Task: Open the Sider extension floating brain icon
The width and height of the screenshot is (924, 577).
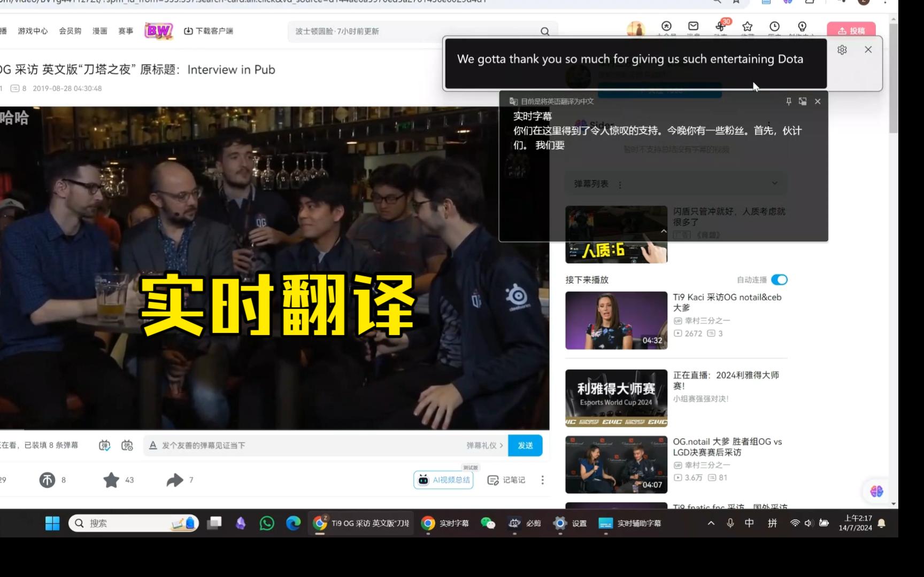Action: 876,491
